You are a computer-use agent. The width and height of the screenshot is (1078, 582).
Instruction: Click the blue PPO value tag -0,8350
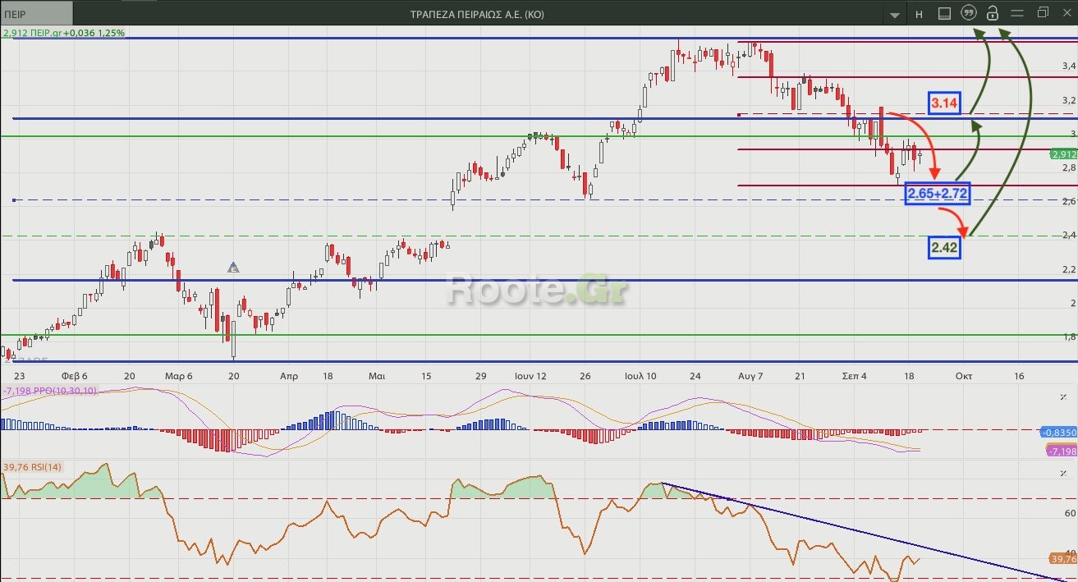(1059, 432)
